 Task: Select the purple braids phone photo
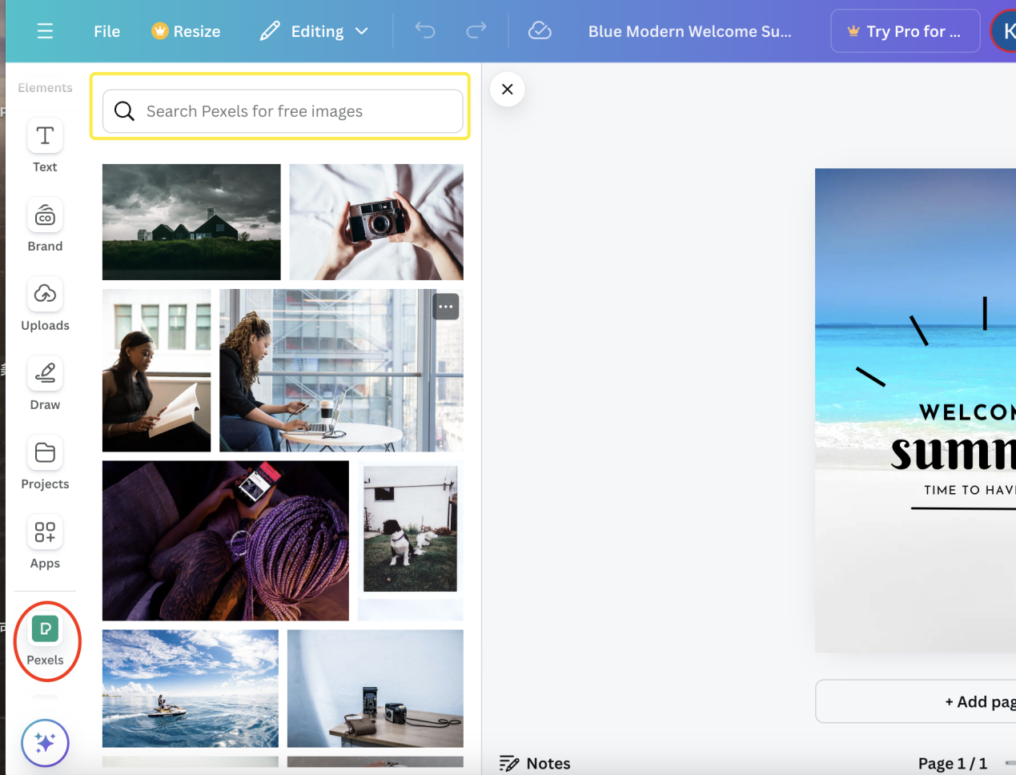tap(226, 540)
